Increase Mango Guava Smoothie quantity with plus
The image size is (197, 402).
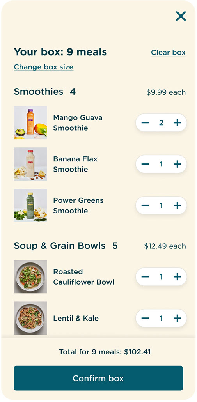coord(177,123)
